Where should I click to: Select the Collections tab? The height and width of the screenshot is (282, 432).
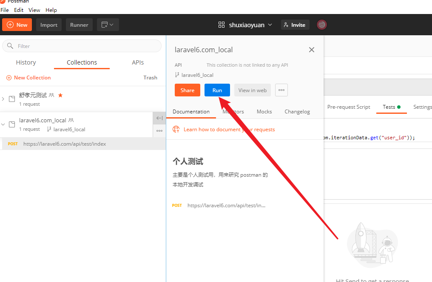point(82,62)
